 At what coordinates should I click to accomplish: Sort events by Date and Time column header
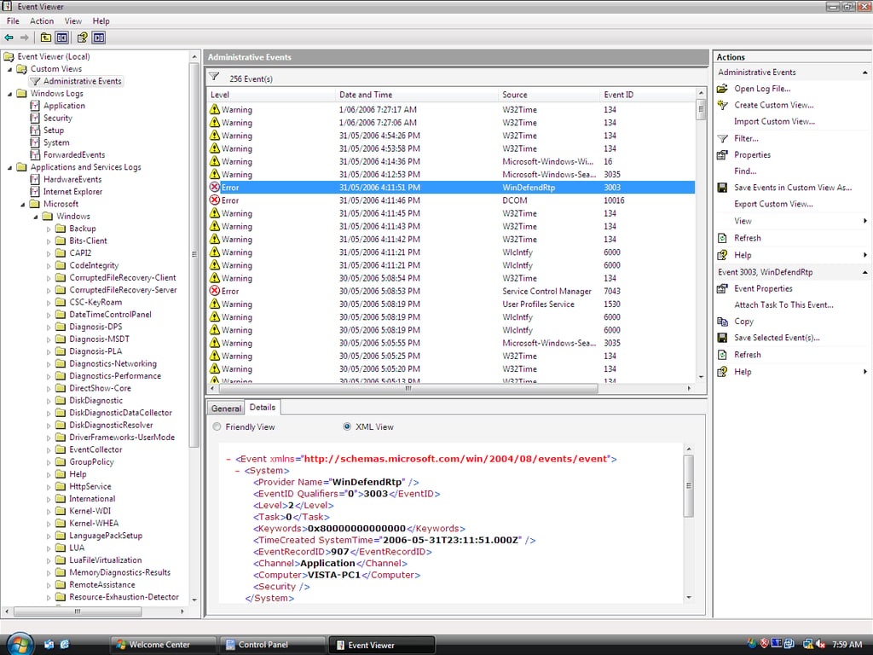(417, 95)
